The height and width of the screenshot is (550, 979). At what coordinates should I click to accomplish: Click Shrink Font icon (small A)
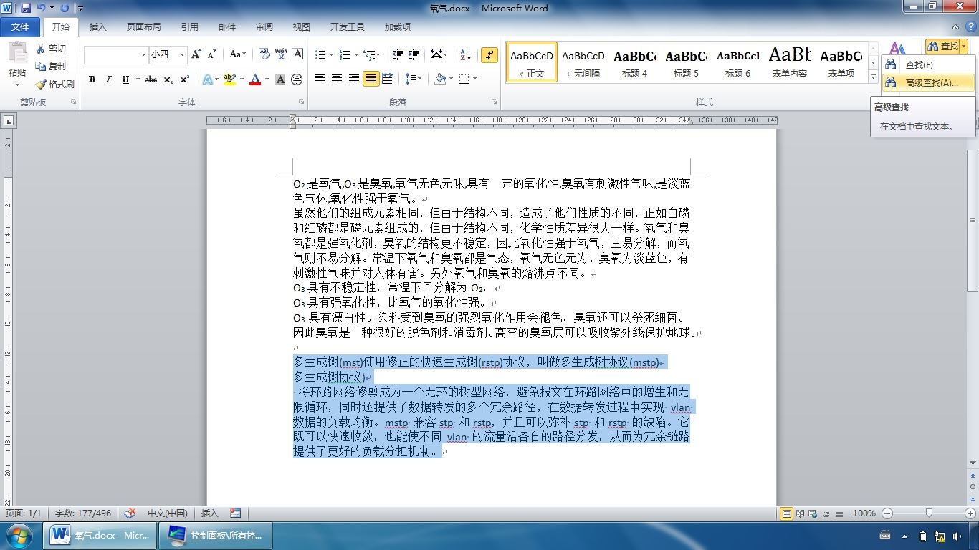pyautogui.click(x=211, y=54)
